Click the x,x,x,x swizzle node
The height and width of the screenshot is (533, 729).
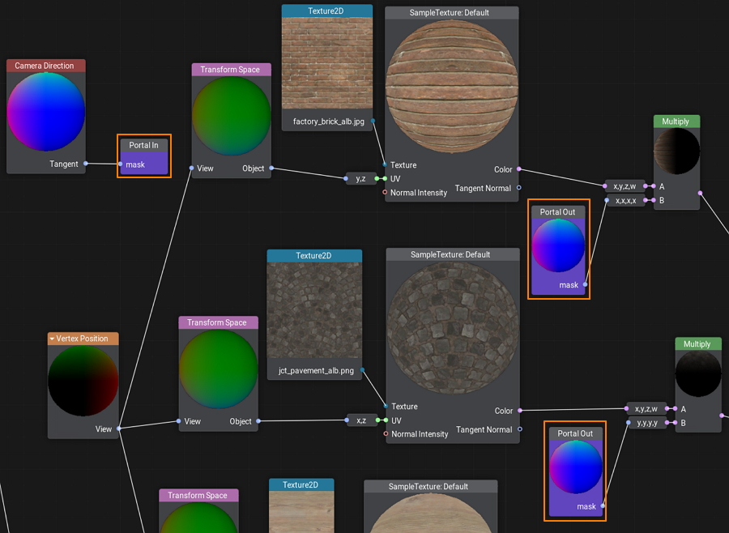[625, 200]
